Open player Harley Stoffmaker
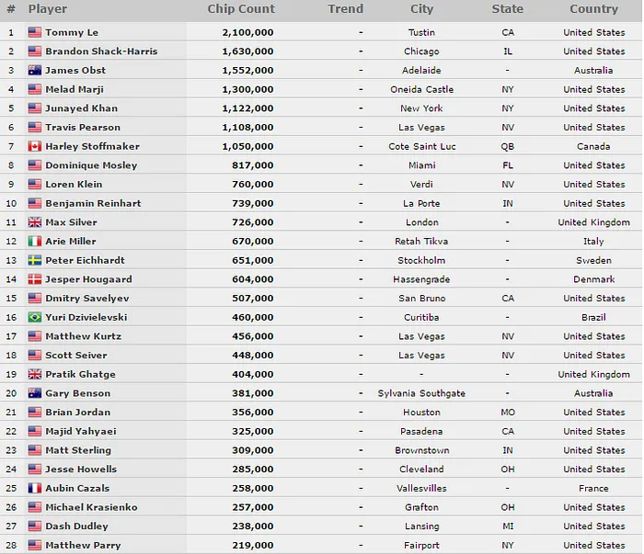Viewport: 644px width, 554px height. pos(92,146)
